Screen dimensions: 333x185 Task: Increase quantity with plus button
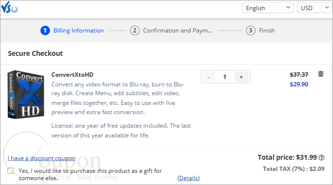tap(241, 77)
